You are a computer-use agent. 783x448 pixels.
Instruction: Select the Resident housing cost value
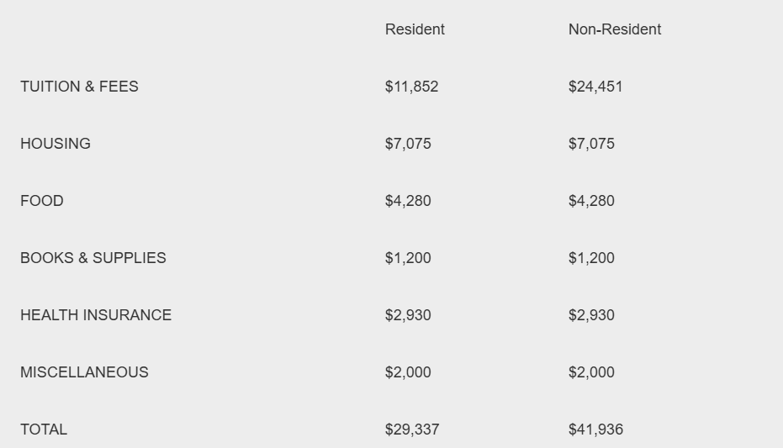[408, 144]
